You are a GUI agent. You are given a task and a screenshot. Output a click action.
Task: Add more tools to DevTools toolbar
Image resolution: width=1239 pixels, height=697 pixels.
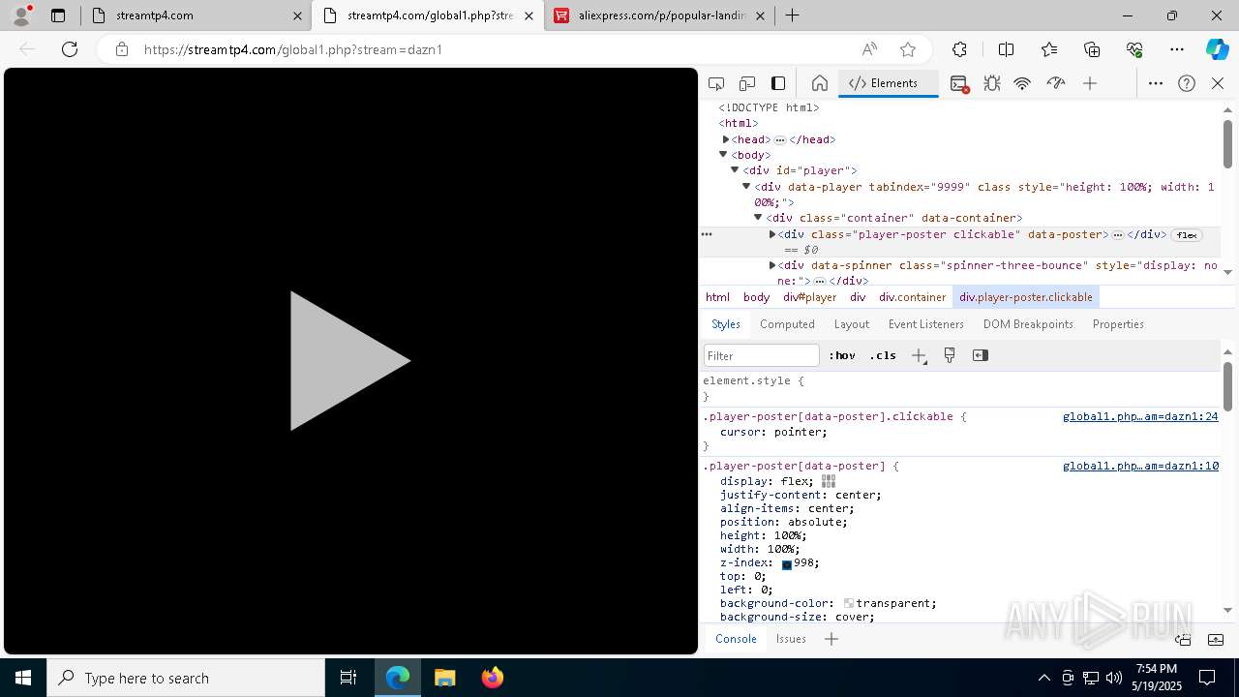pyautogui.click(x=1090, y=83)
